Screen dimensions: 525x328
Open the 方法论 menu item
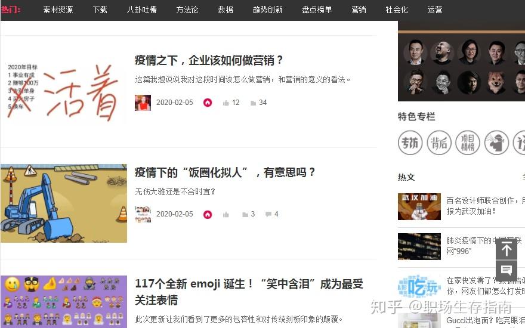coord(187,10)
